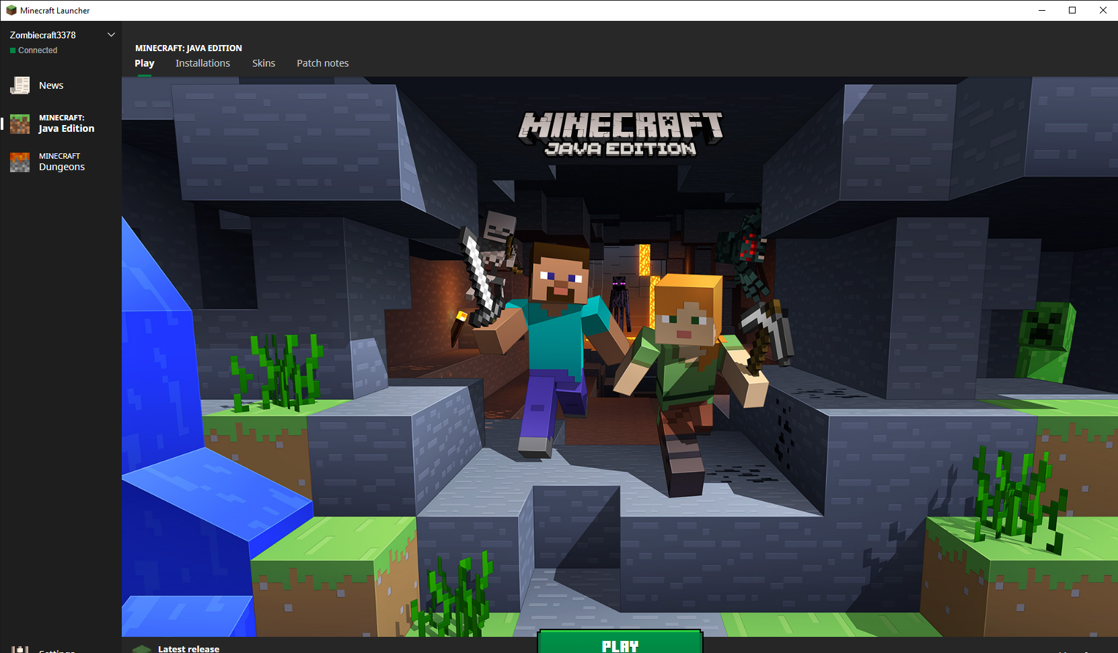Maximize the Minecraft Launcher window
1118x653 pixels.
1072,10
